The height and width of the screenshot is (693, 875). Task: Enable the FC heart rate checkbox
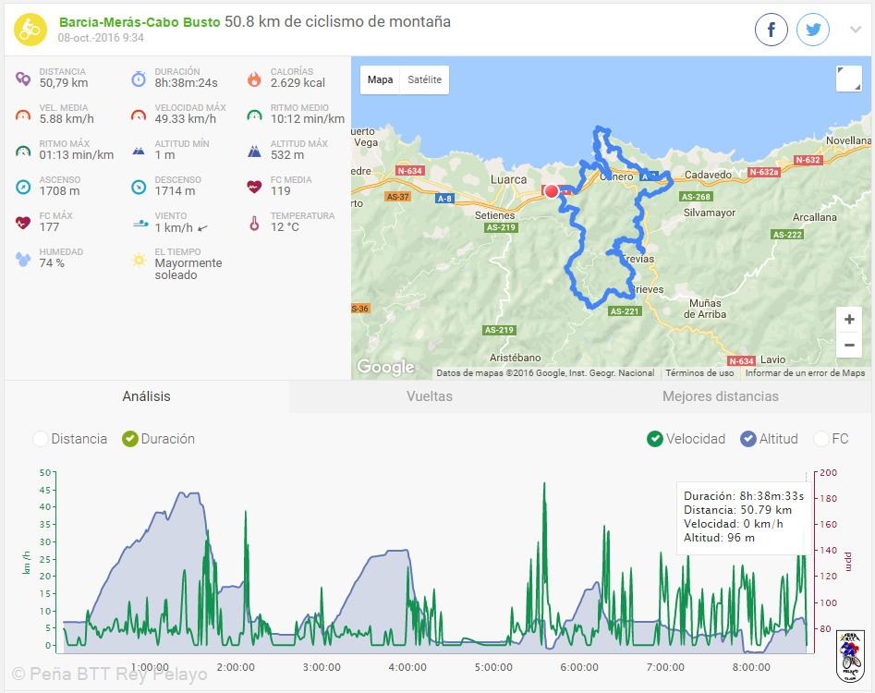[821, 439]
